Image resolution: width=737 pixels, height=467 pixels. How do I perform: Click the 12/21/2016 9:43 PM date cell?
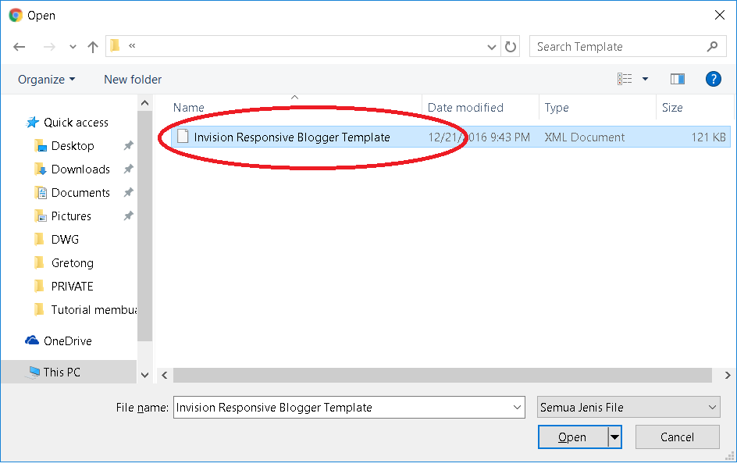(x=479, y=137)
